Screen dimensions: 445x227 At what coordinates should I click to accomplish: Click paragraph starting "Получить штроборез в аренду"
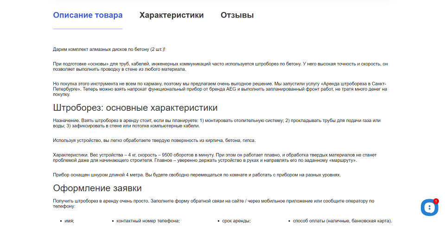coord(213,203)
